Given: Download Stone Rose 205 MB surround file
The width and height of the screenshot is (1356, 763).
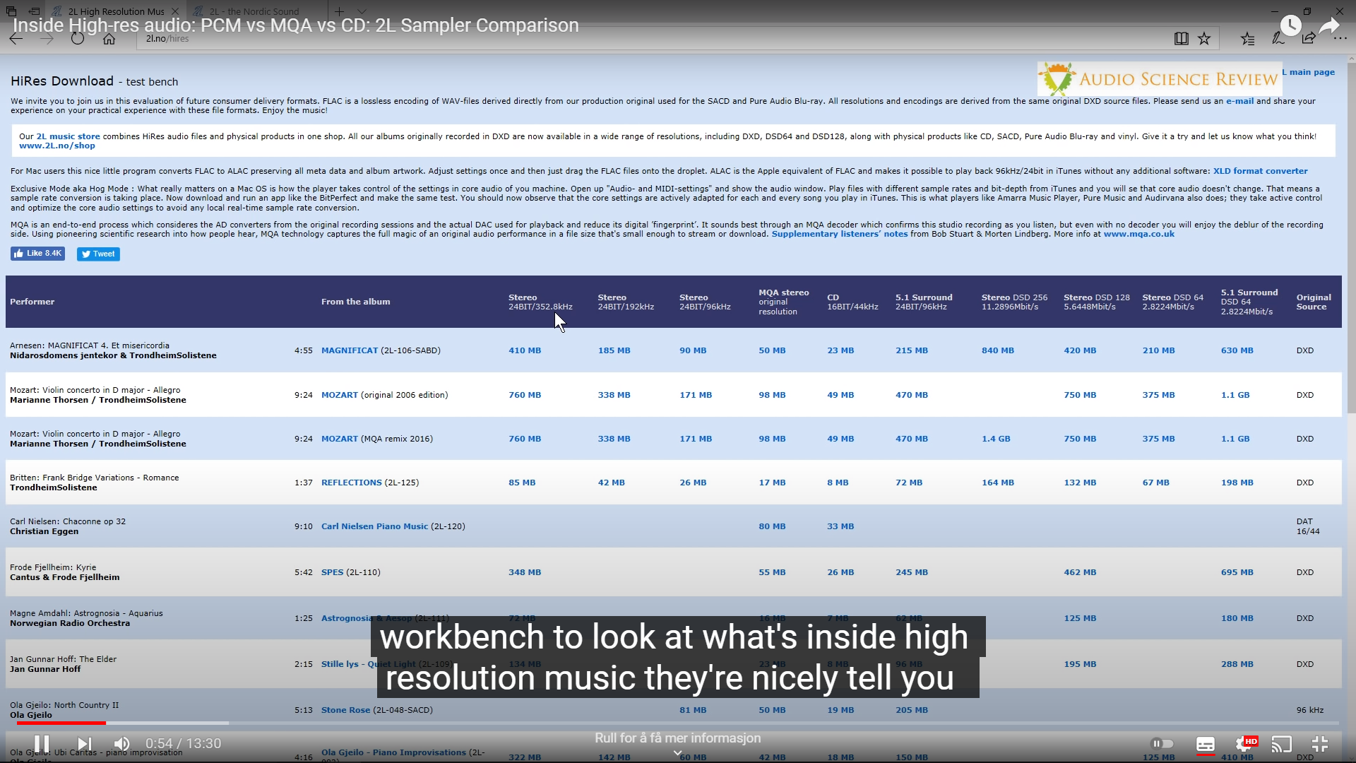Looking at the screenshot, I should click(912, 710).
